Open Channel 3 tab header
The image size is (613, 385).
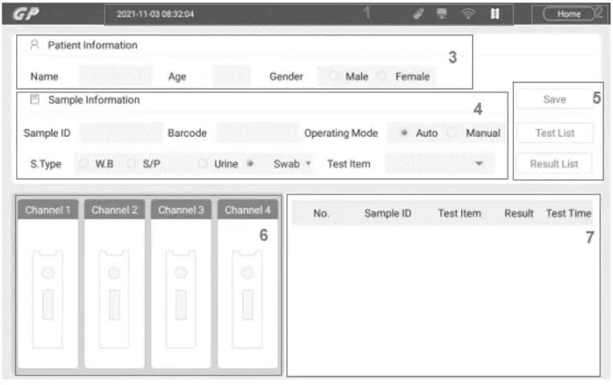[x=181, y=210]
